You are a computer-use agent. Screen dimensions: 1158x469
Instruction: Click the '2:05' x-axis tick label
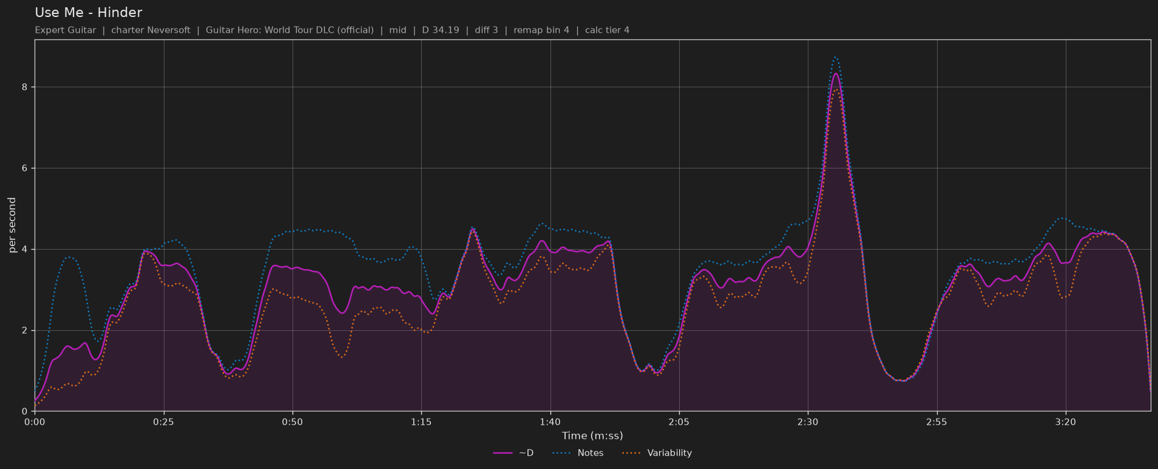pyautogui.click(x=679, y=422)
